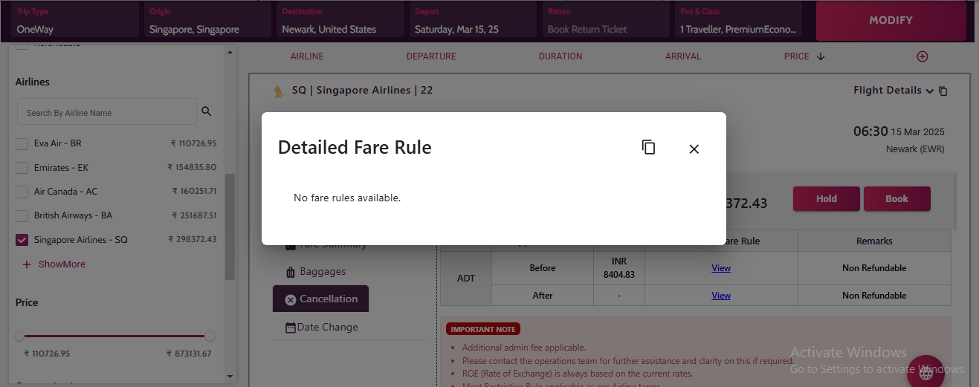Expand the Flight Details chevron
This screenshot has height=387, width=979.
(x=929, y=91)
